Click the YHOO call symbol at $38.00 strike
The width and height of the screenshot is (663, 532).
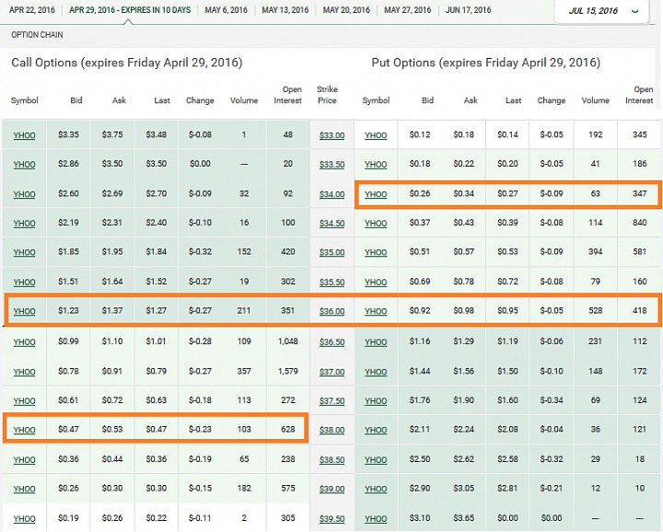[24, 430]
